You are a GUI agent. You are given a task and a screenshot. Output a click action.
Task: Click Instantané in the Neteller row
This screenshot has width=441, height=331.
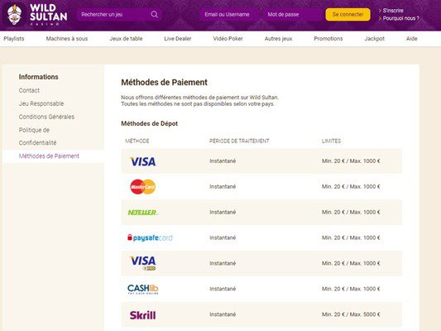pyautogui.click(x=223, y=212)
